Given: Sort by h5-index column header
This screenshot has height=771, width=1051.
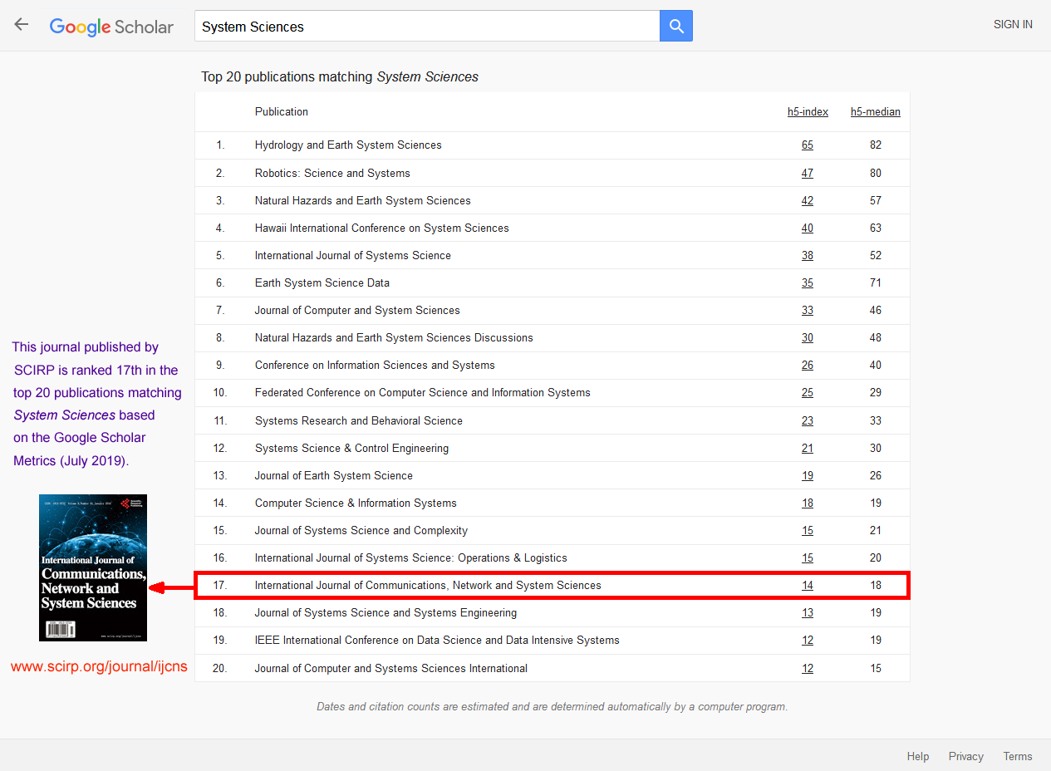Looking at the screenshot, I should [808, 112].
